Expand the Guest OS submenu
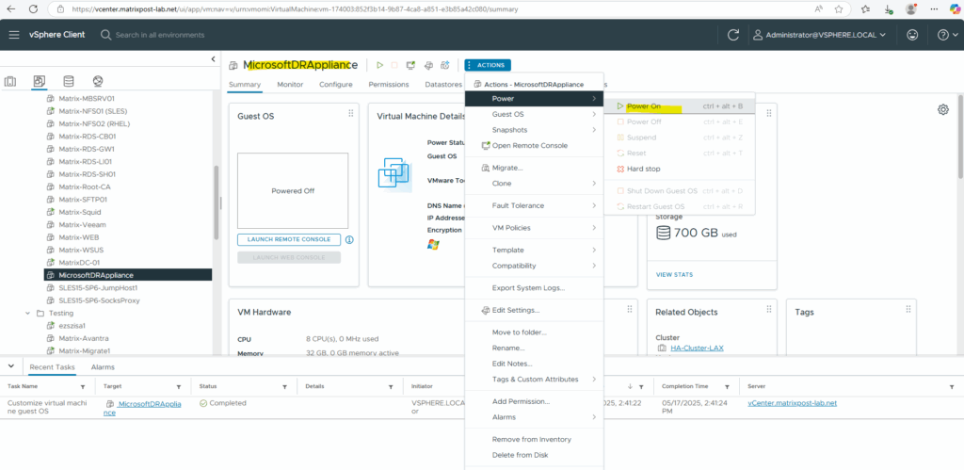Viewport: 964px width, 470px height. click(x=535, y=114)
